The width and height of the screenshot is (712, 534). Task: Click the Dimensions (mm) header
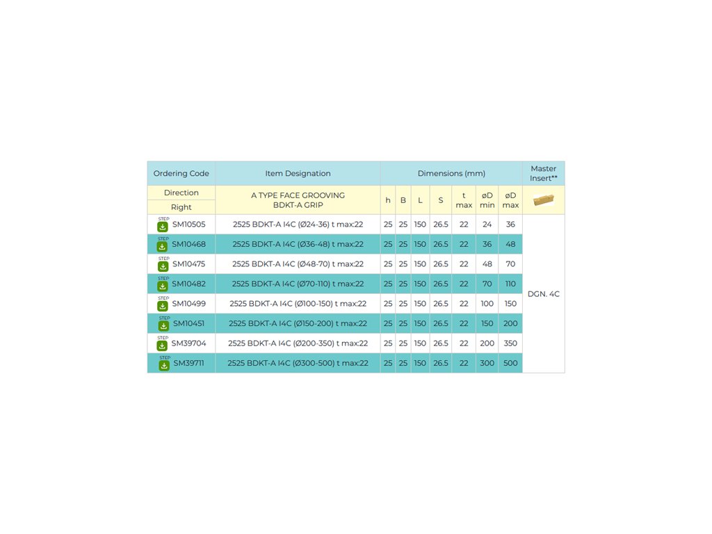tap(451, 174)
